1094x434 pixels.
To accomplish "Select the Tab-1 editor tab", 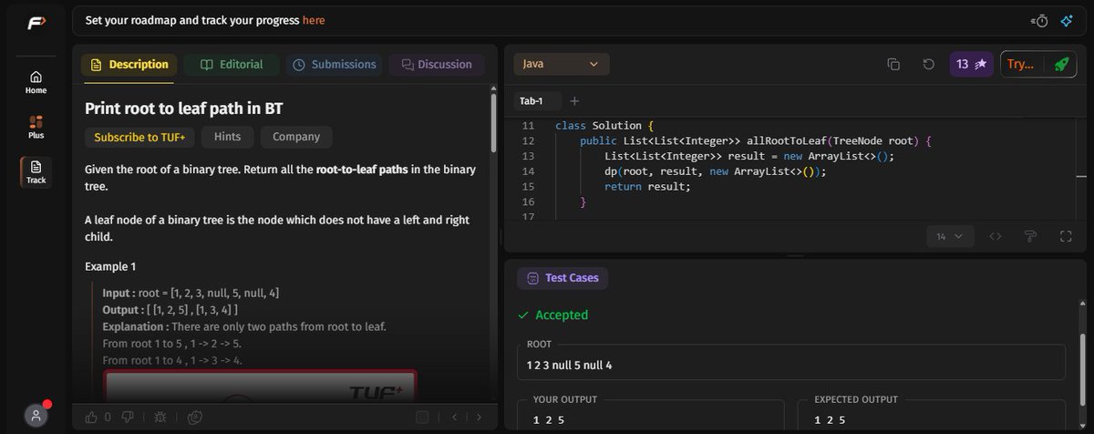I will [x=532, y=100].
